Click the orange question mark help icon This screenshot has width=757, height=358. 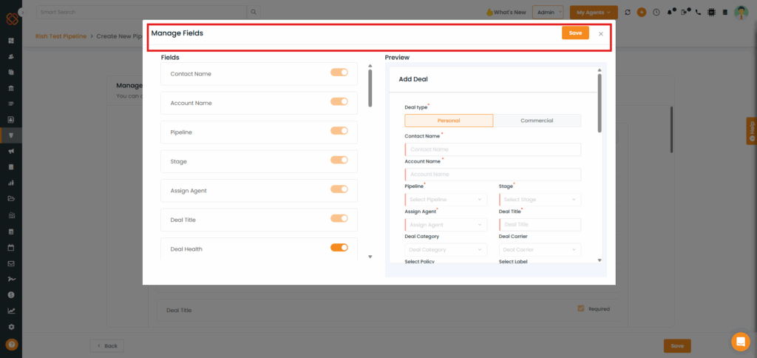(12, 345)
